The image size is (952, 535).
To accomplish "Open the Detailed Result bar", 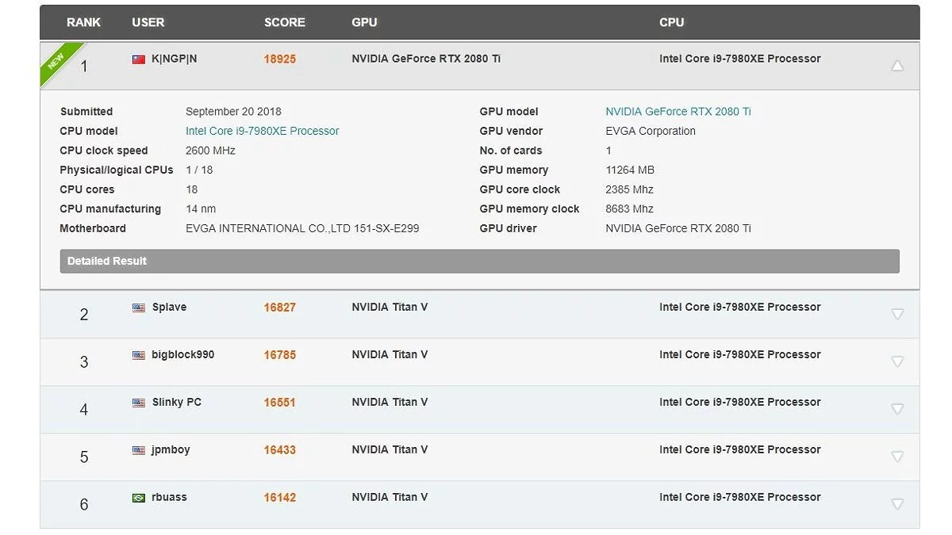I will 479,261.
